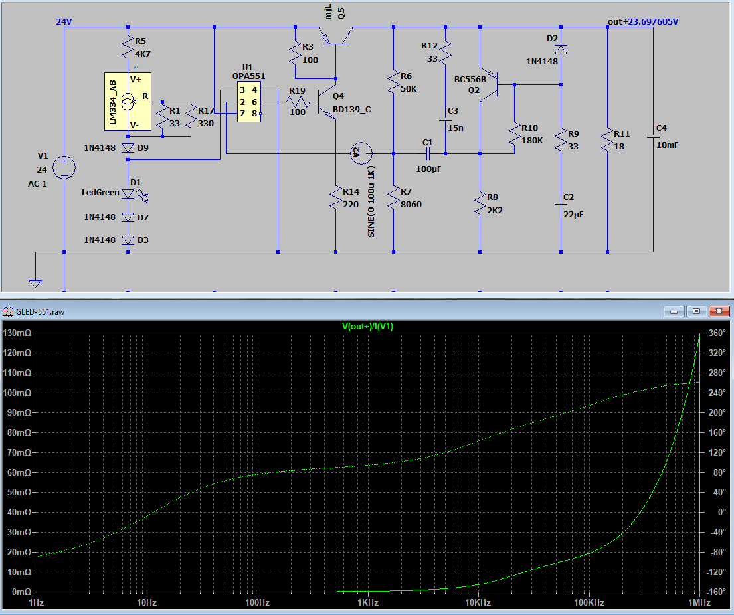Click the 24V net label

coord(64,21)
